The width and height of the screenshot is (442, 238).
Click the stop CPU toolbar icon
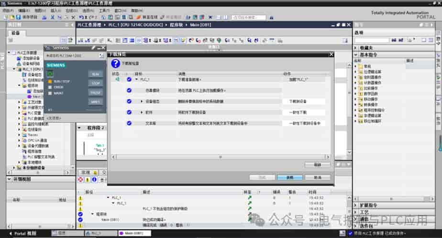[202, 18]
